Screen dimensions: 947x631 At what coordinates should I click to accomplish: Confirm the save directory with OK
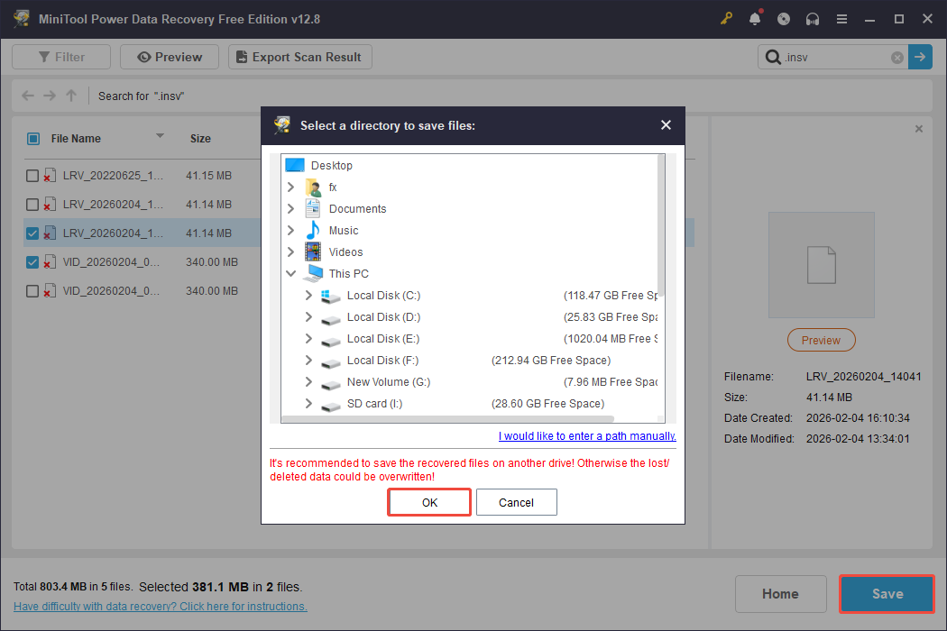point(428,502)
